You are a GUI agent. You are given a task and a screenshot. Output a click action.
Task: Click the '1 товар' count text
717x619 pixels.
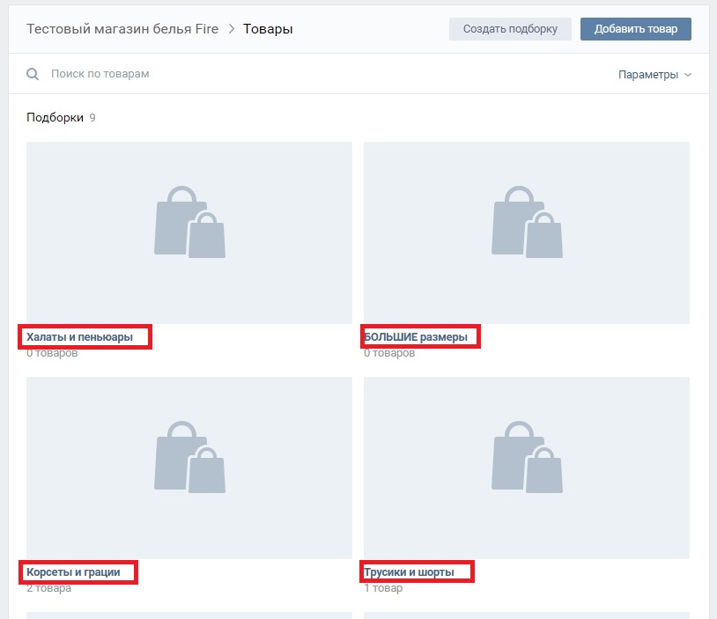click(x=383, y=588)
